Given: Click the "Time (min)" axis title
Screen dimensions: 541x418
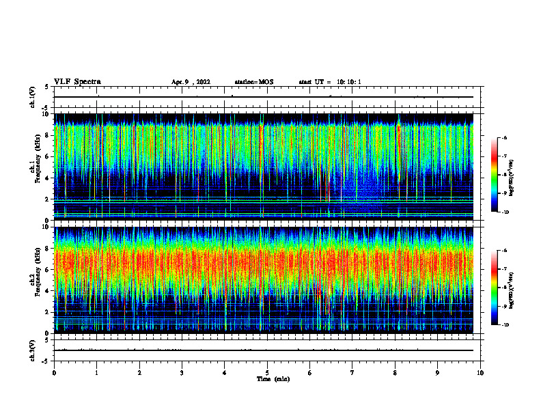Looking at the screenshot, I should coord(273,379).
